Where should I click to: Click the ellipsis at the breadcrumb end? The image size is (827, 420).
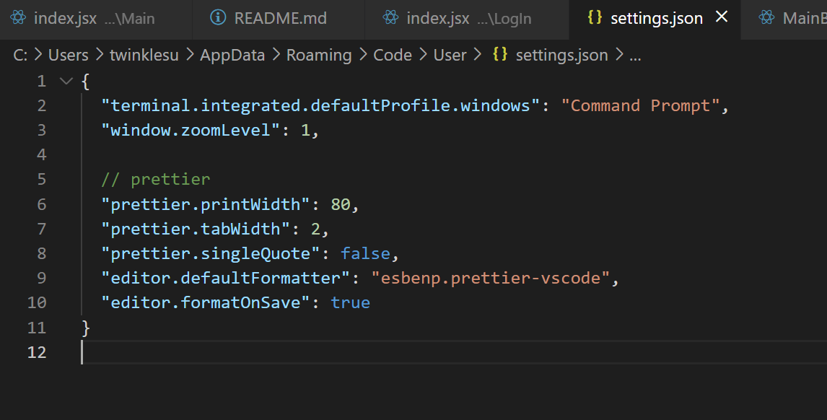(635, 56)
